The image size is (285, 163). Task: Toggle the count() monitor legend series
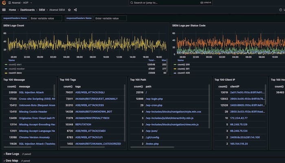(x=17, y=69)
